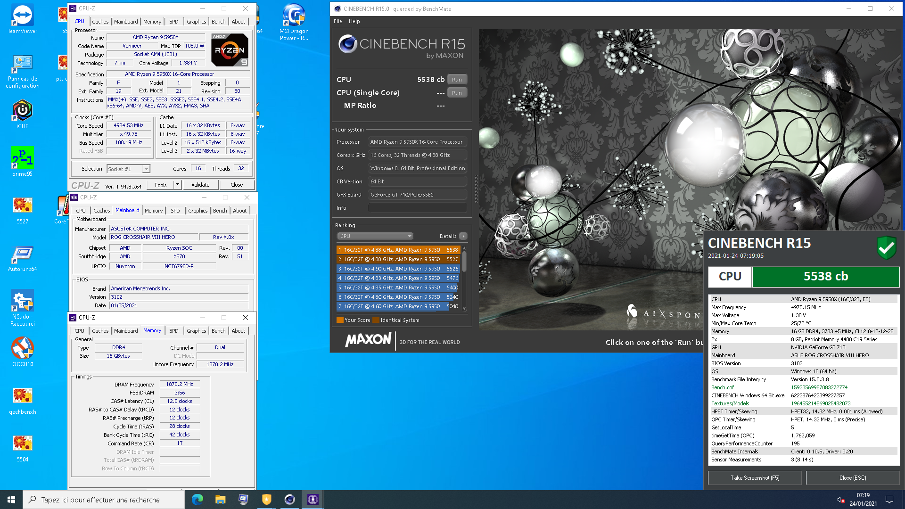Launch OOSU10 desktop shortcut

click(22, 352)
